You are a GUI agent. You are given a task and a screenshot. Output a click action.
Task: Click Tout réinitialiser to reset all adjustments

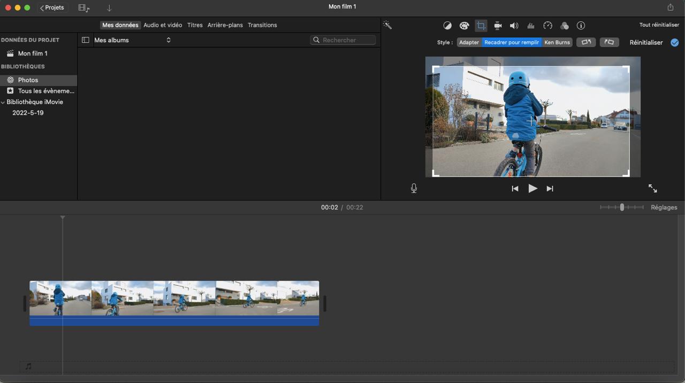point(659,25)
